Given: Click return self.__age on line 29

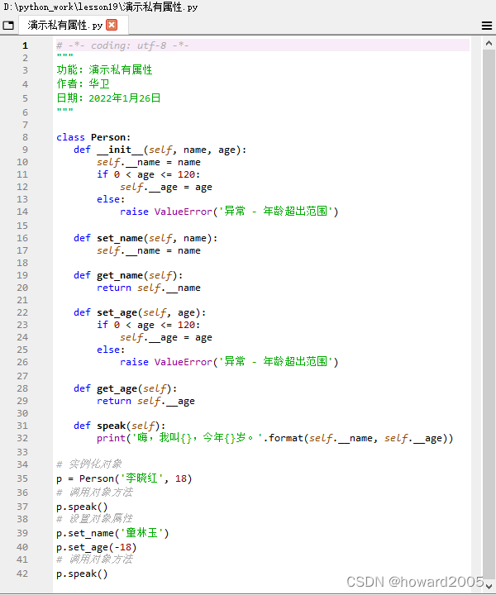Looking at the screenshot, I should click(145, 401).
